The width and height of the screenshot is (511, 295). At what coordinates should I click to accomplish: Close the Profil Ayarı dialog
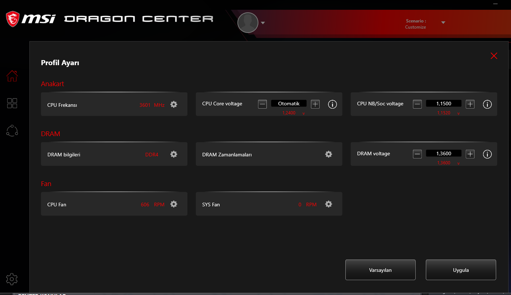[x=494, y=56]
